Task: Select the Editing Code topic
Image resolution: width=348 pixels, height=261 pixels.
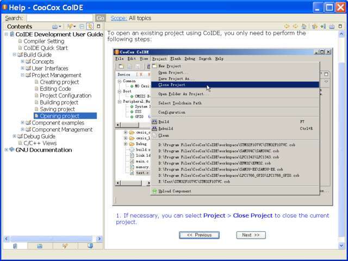Action: tap(55, 89)
